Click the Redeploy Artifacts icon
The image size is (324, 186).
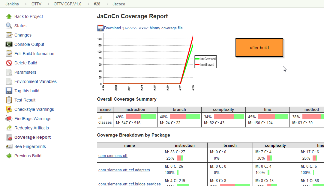pyautogui.click(x=9, y=128)
